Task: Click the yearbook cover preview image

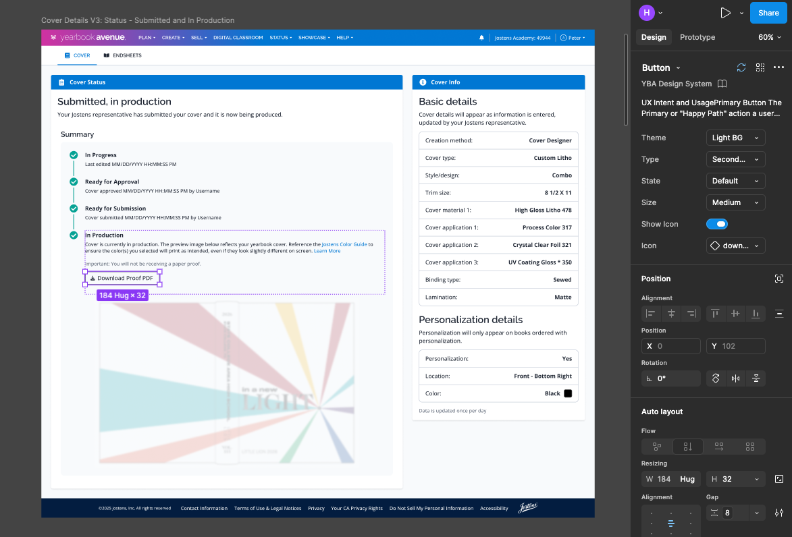Action: click(227, 383)
